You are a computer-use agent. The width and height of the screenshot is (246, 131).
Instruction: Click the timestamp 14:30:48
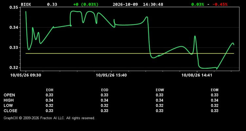(153, 4)
